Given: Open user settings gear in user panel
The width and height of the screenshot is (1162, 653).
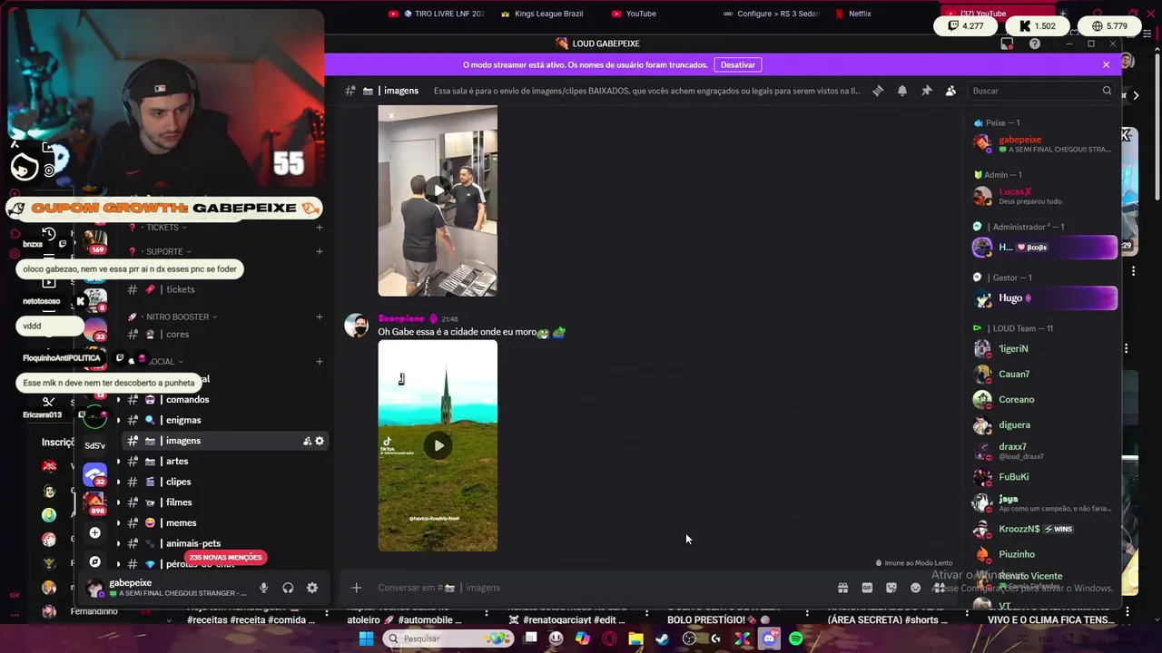Looking at the screenshot, I should [x=312, y=588].
